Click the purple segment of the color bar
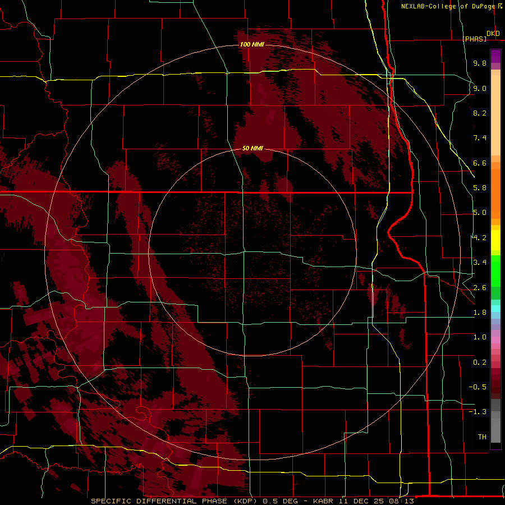 [495, 56]
